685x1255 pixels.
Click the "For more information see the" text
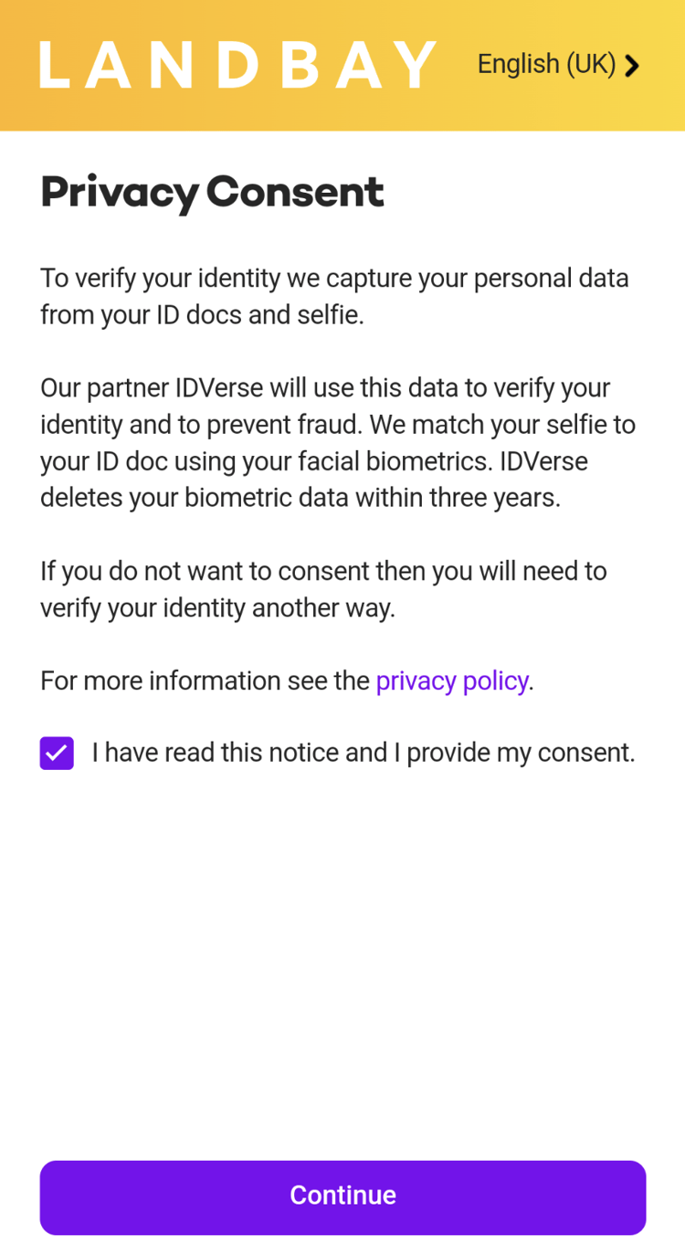tap(205, 680)
